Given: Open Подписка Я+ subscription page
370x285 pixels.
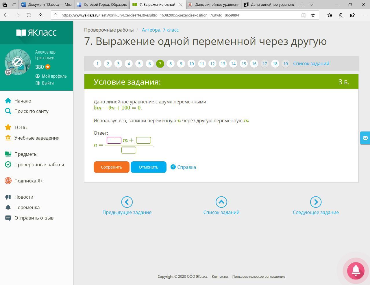Looking at the screenshot, I should (x=29, y=181).
